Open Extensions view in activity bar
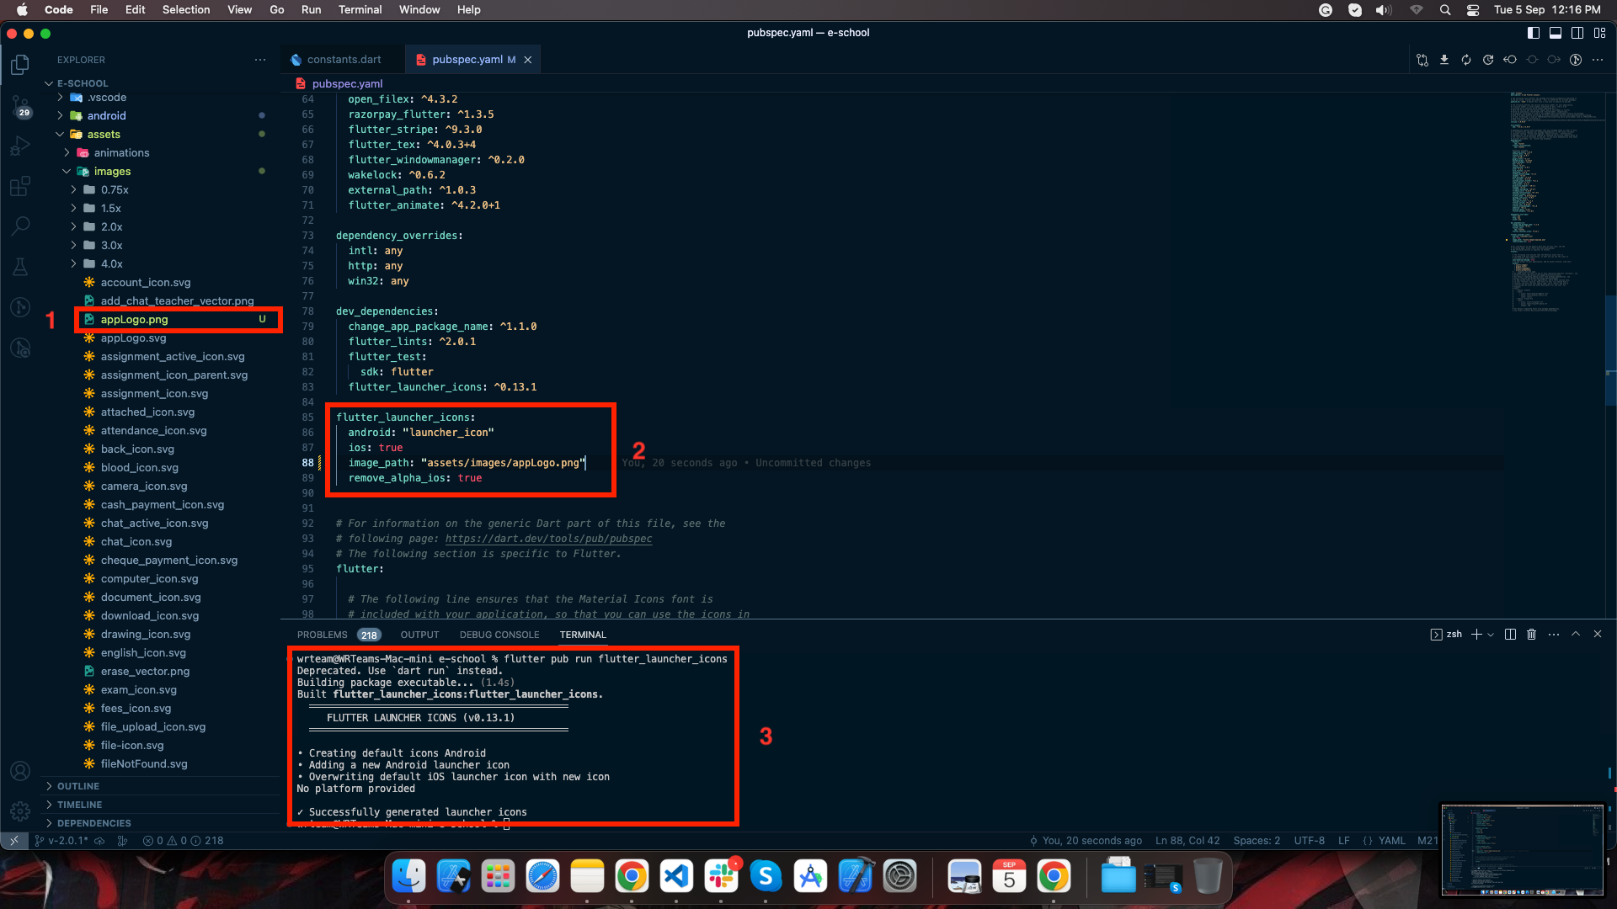 tap(20, 186)
